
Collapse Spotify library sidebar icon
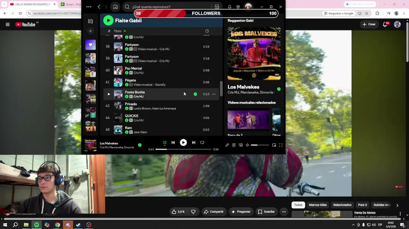90,21
